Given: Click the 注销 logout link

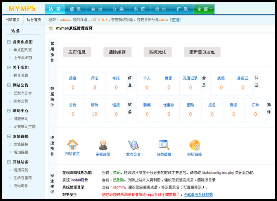Looking at the screenshot, I should pyautogui.click(x=175, y=20).
